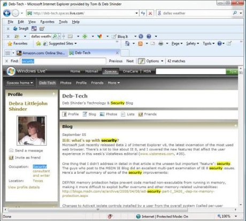Click the Find text input field
The width and height of the screenshot is (246, 221).
coord(63,61)
